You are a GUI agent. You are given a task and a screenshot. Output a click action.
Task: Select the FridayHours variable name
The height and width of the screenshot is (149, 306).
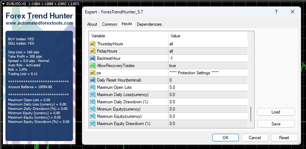click(107, 51)
